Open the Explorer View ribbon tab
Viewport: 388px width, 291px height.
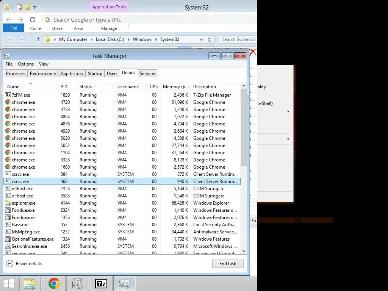pyautogui.click(x=78, y=28)
